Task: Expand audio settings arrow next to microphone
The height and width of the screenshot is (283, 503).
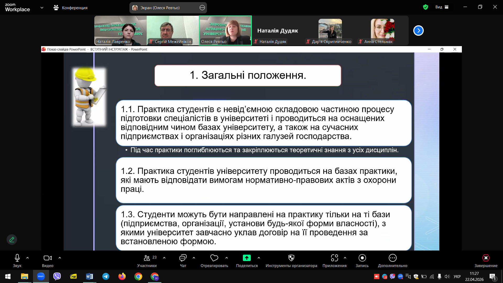Action: [28, 258]
